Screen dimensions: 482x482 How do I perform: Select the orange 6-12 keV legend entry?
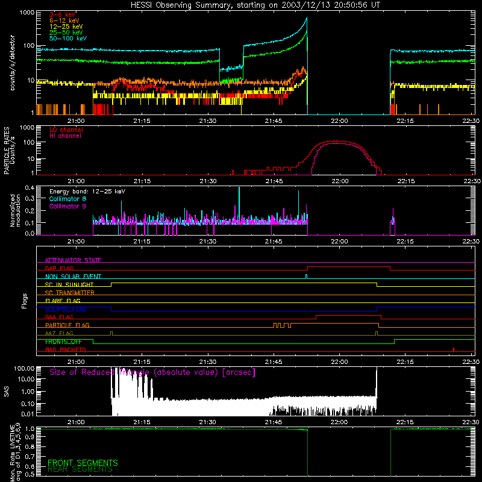pos(64,20)
